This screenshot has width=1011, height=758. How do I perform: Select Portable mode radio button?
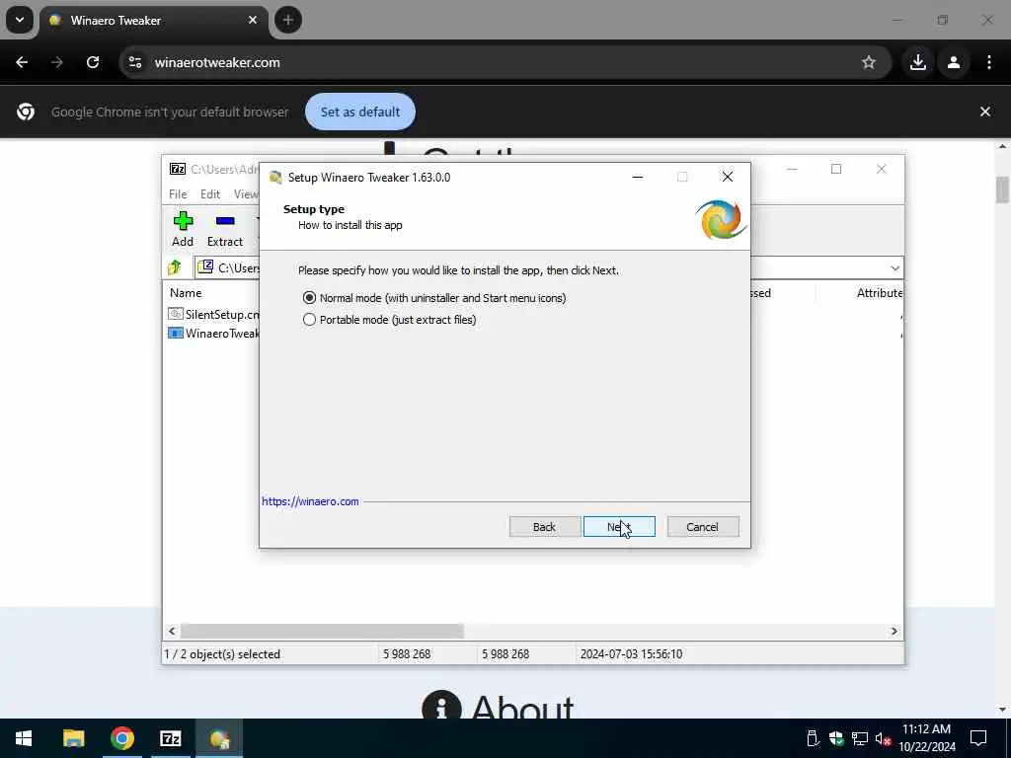[x=309, y=320]
